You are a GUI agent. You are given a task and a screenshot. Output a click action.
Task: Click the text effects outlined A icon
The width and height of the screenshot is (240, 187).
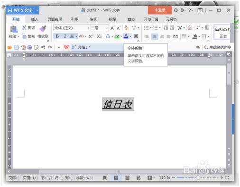tap(108, 36)
